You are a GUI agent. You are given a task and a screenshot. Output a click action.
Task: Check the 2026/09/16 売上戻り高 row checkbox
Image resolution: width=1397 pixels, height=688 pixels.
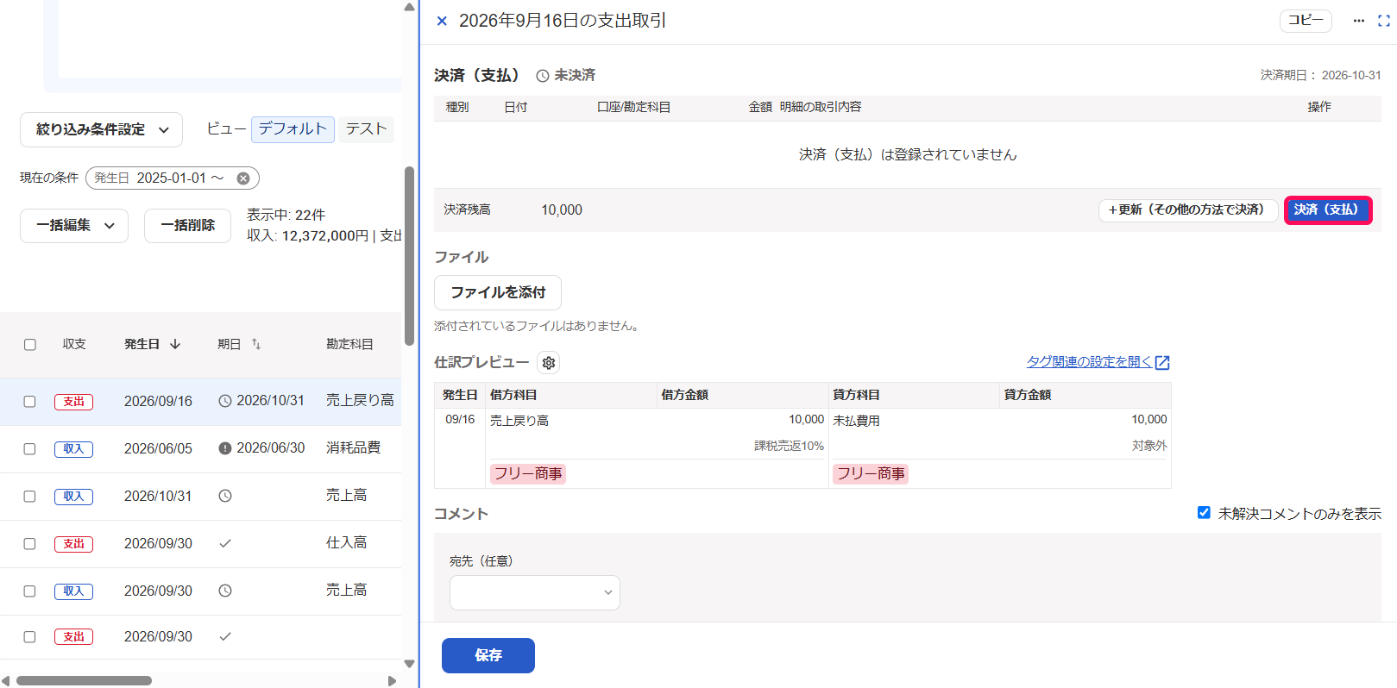pos(29,402)
